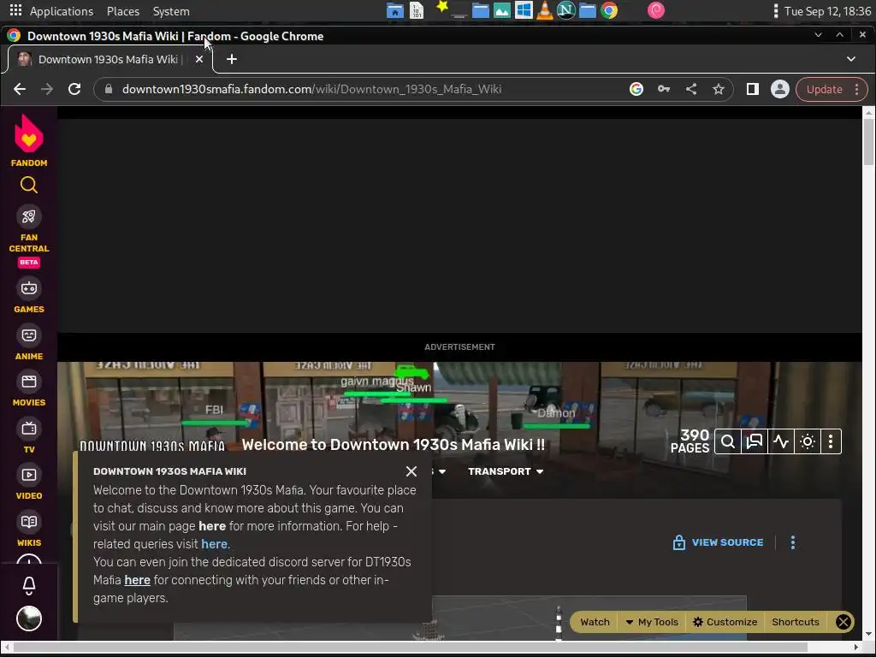The height and width of the screenshot is (657, 876).
Task: Open Chrome menu beside Update
Action: [x=857, y=89]
